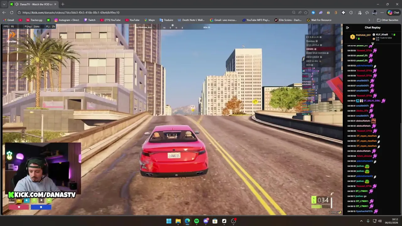Open the Windows Start button
This screenshot has height=226, width=402.
(169, 221)
